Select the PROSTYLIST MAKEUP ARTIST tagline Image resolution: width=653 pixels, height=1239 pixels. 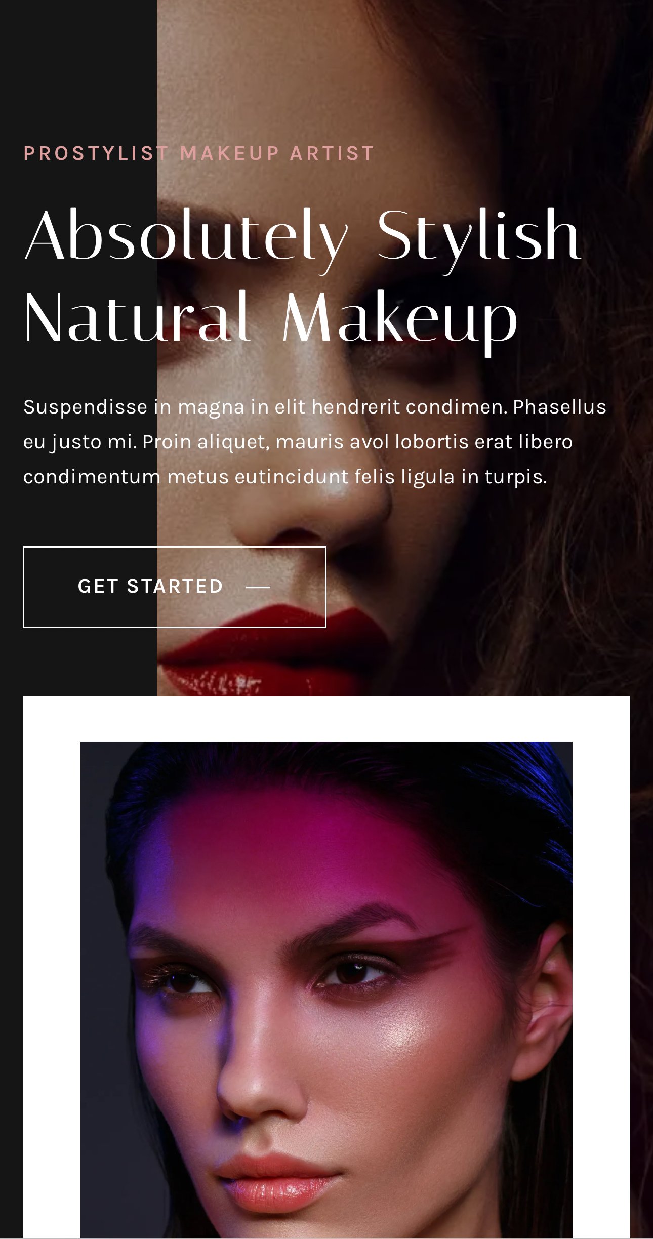tap(199, 153)
